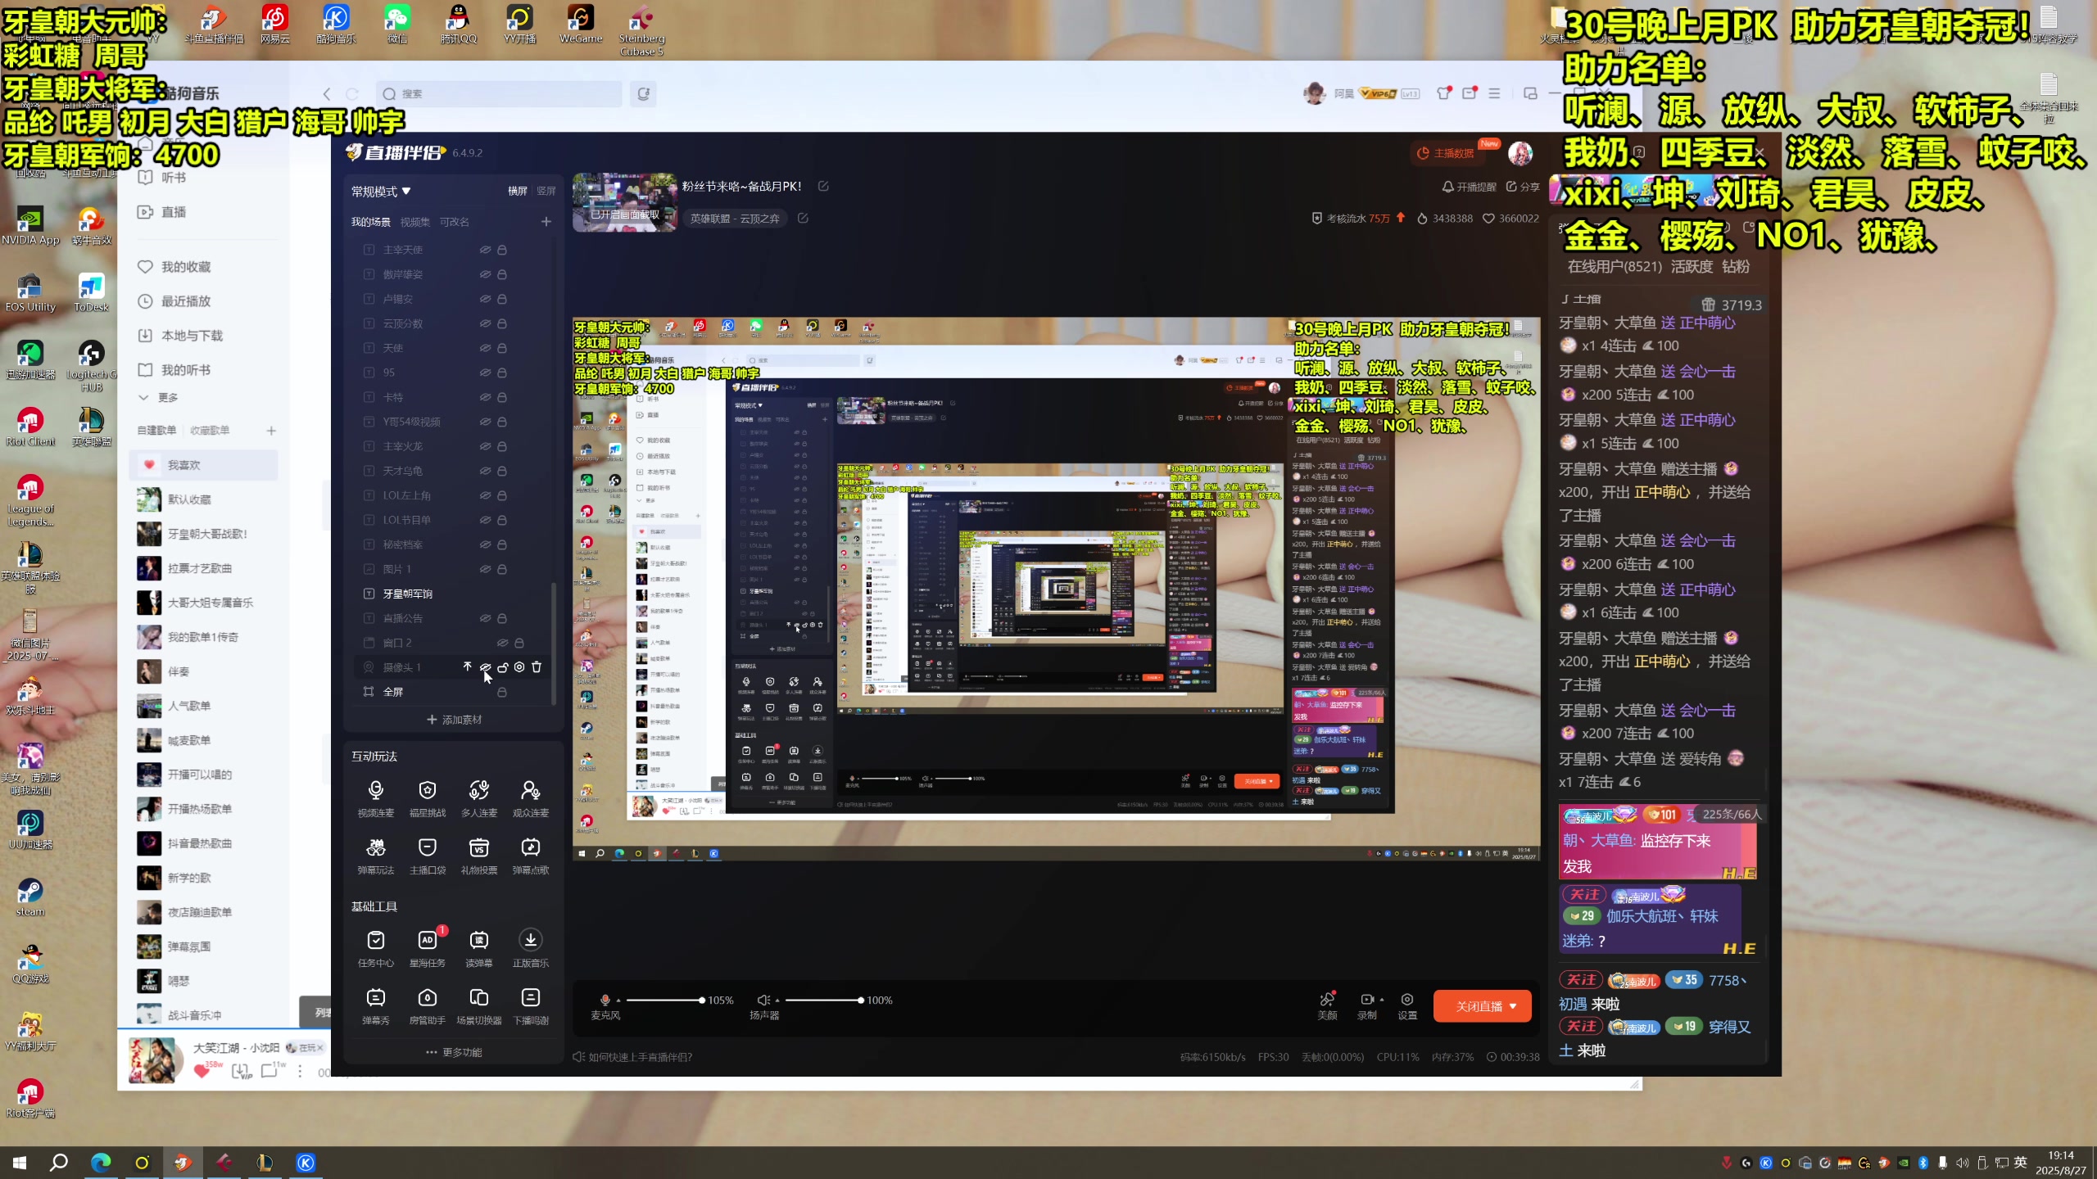Expand the 录制 recording options arrow
The image size is (2097, 1179).
coord(1382,1000)
